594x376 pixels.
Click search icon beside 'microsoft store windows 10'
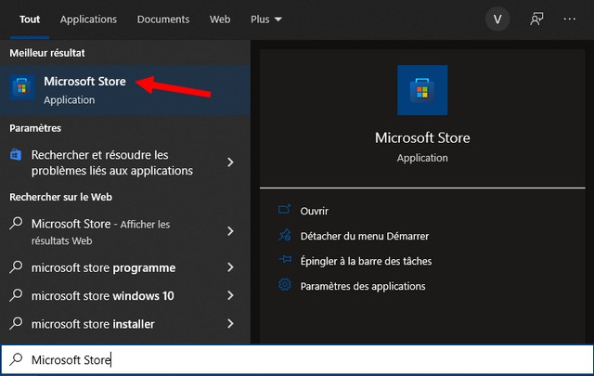pyautogui.click(x=16, y=295)
